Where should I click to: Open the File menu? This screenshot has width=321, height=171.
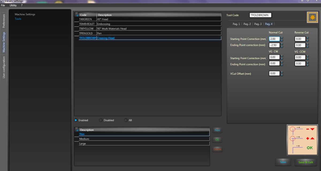[x=3, y=5]
